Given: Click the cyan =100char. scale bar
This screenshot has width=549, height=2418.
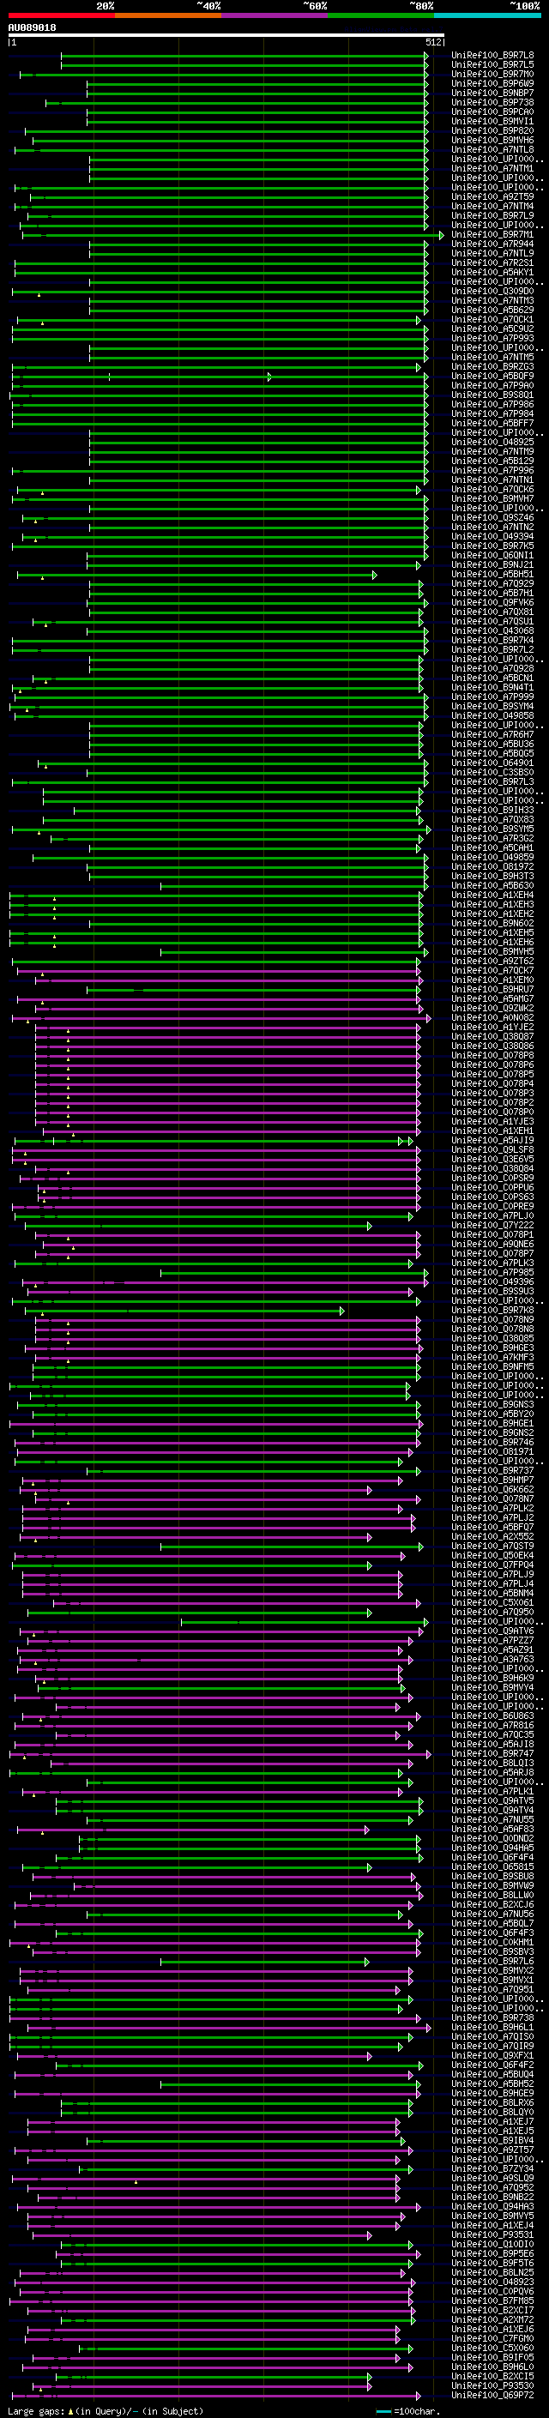Looking at the screenshot, I should [x=383, y=2410].
